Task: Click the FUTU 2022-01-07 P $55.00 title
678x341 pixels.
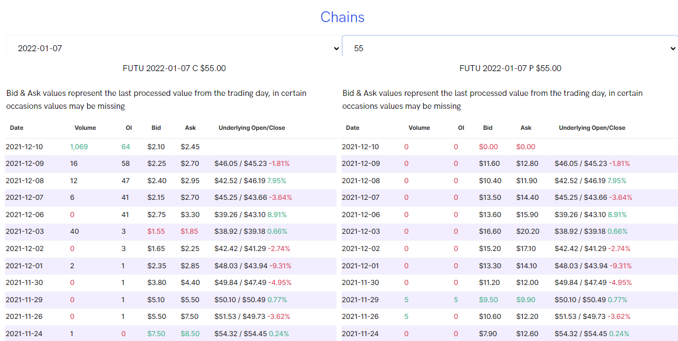Action: pyautogui.click(x=510, y=68)
